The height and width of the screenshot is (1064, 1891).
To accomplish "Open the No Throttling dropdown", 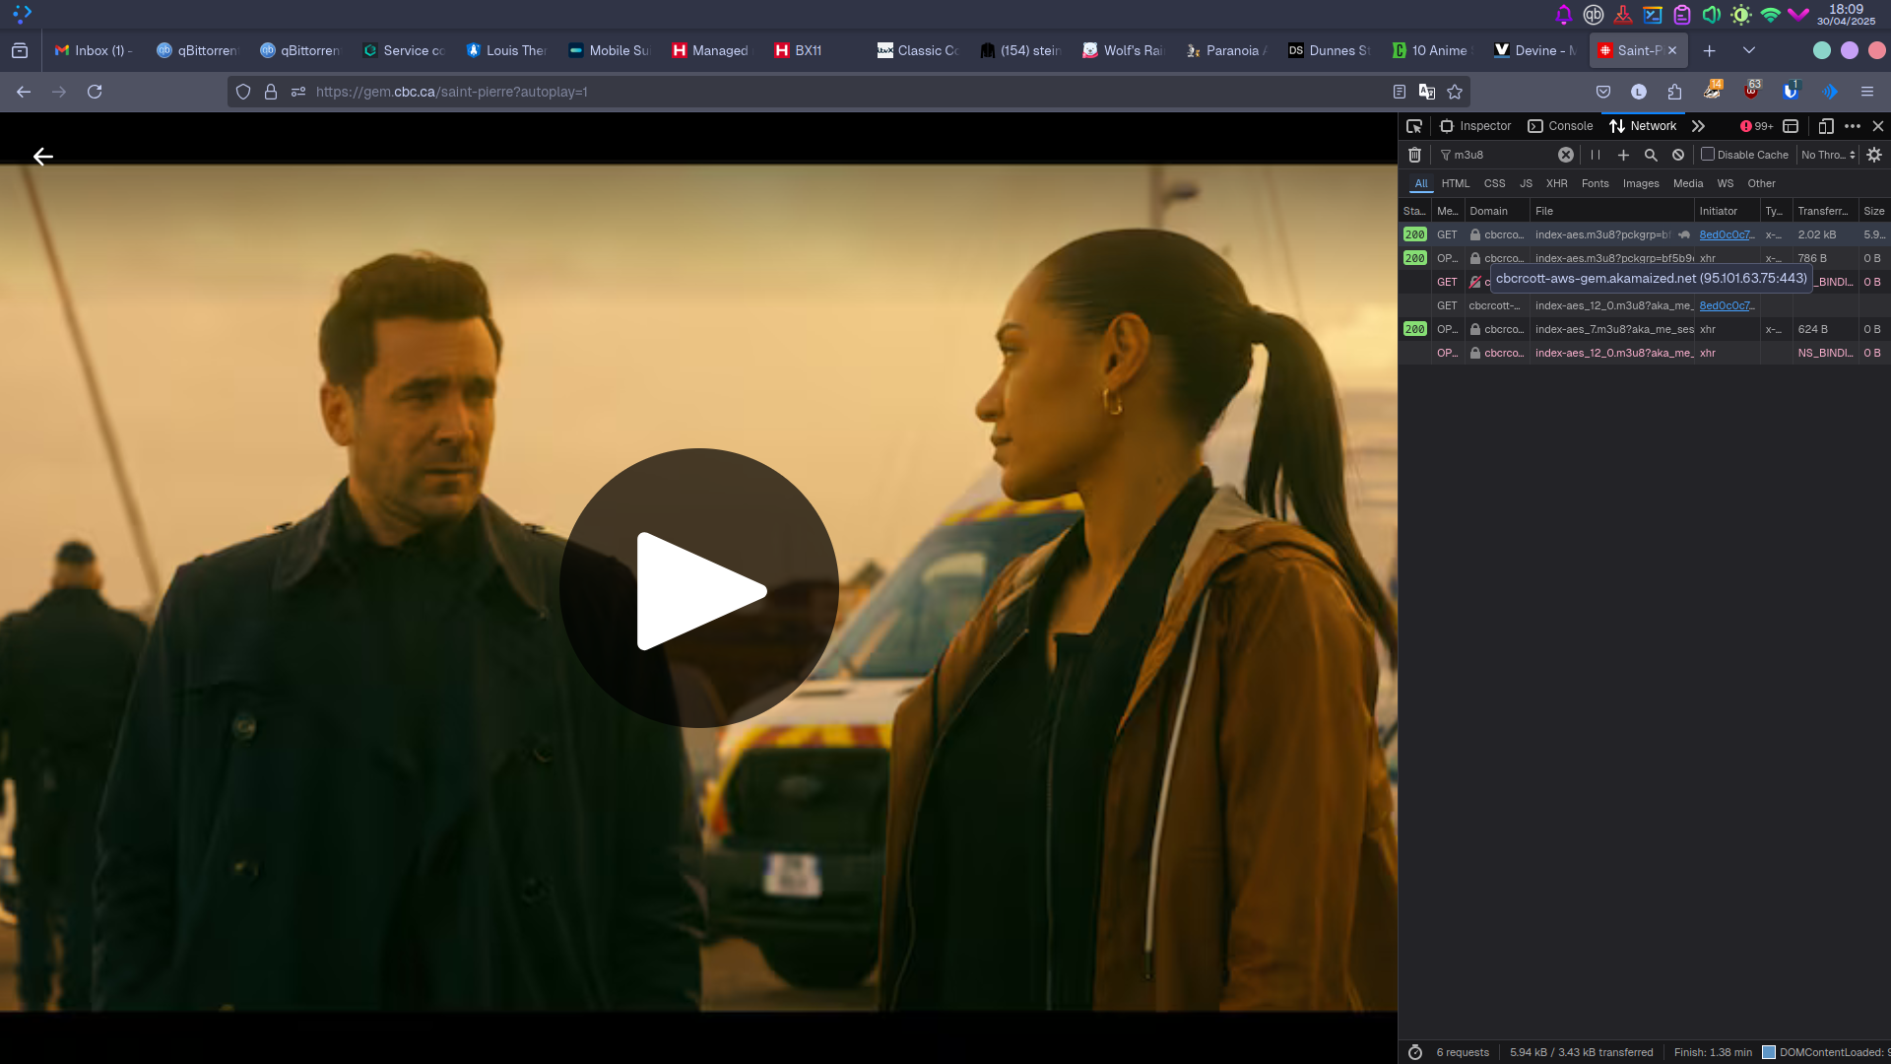I will point(1828,155).
